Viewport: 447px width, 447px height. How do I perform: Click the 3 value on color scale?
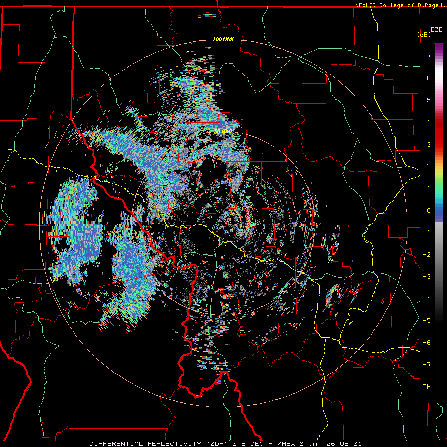pos(429,144)
